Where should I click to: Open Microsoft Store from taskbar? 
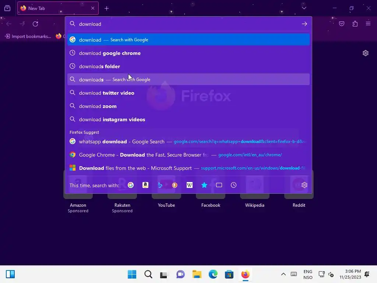pyautogui.click(x=229, y=274)
